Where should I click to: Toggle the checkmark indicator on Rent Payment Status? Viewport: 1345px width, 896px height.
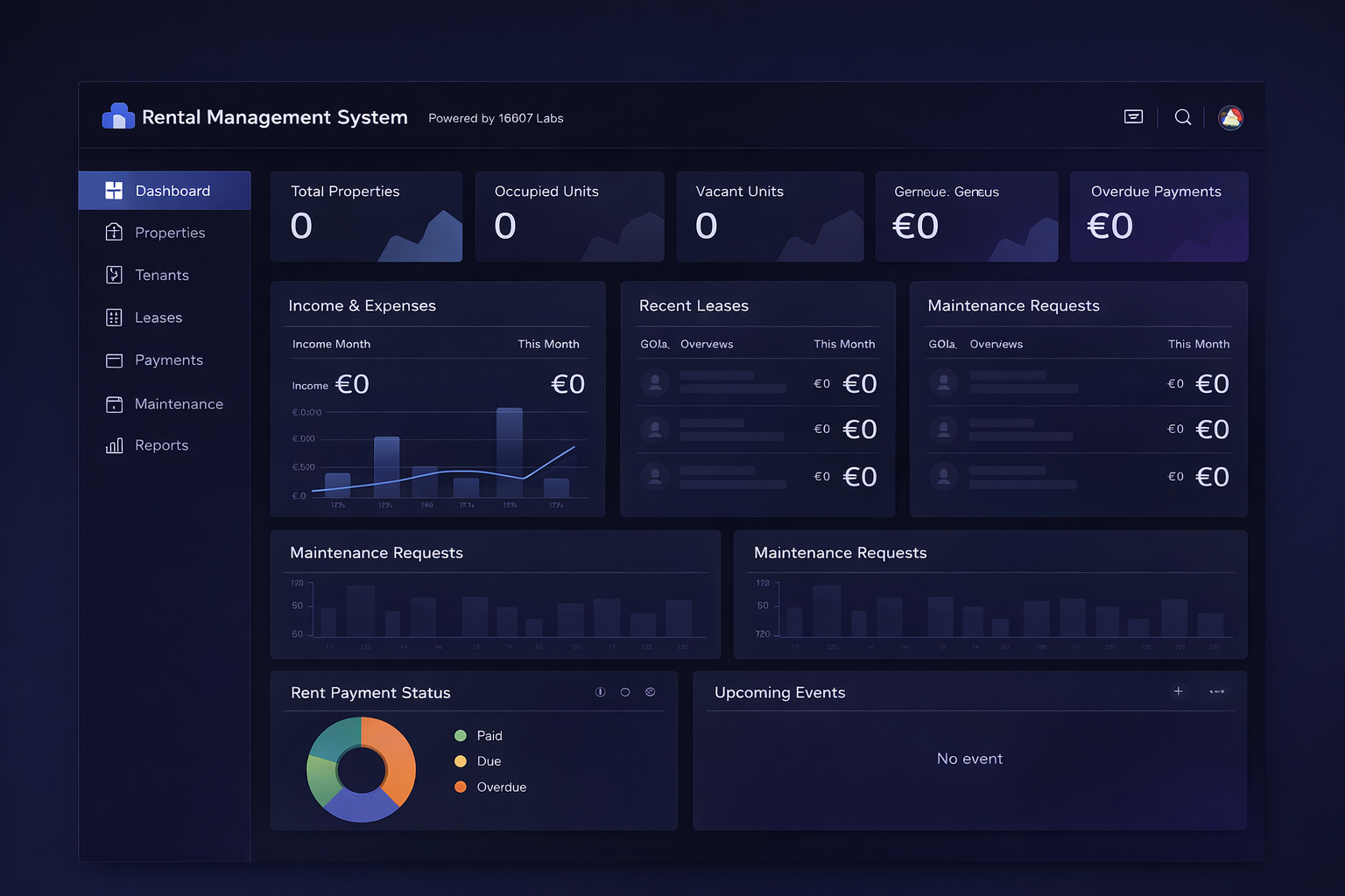(651, 691)
